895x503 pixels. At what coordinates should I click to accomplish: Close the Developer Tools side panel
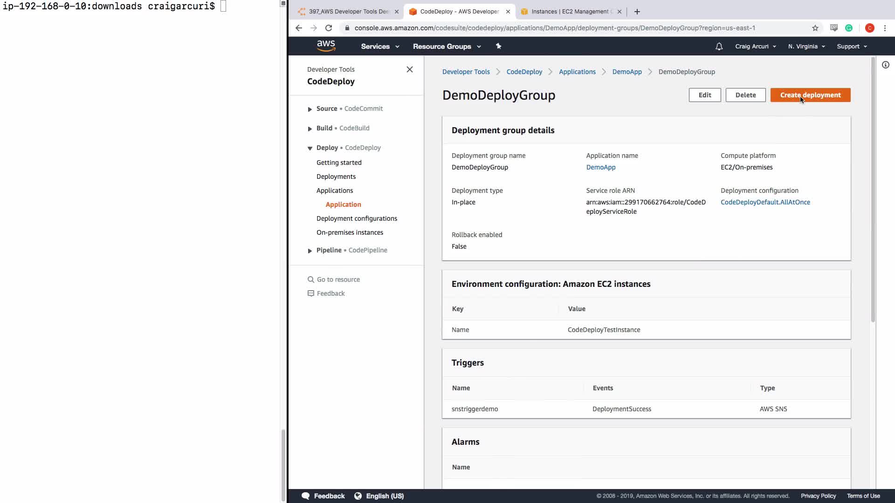pos(409,69)
